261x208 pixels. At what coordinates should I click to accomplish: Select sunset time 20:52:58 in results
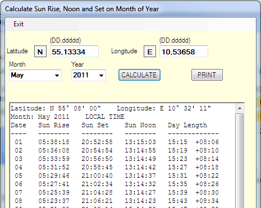[97, 142]
